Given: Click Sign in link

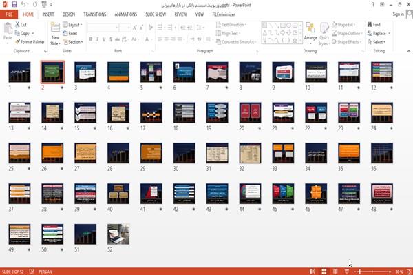Looking at the screenshot, I should coord(398,14).
